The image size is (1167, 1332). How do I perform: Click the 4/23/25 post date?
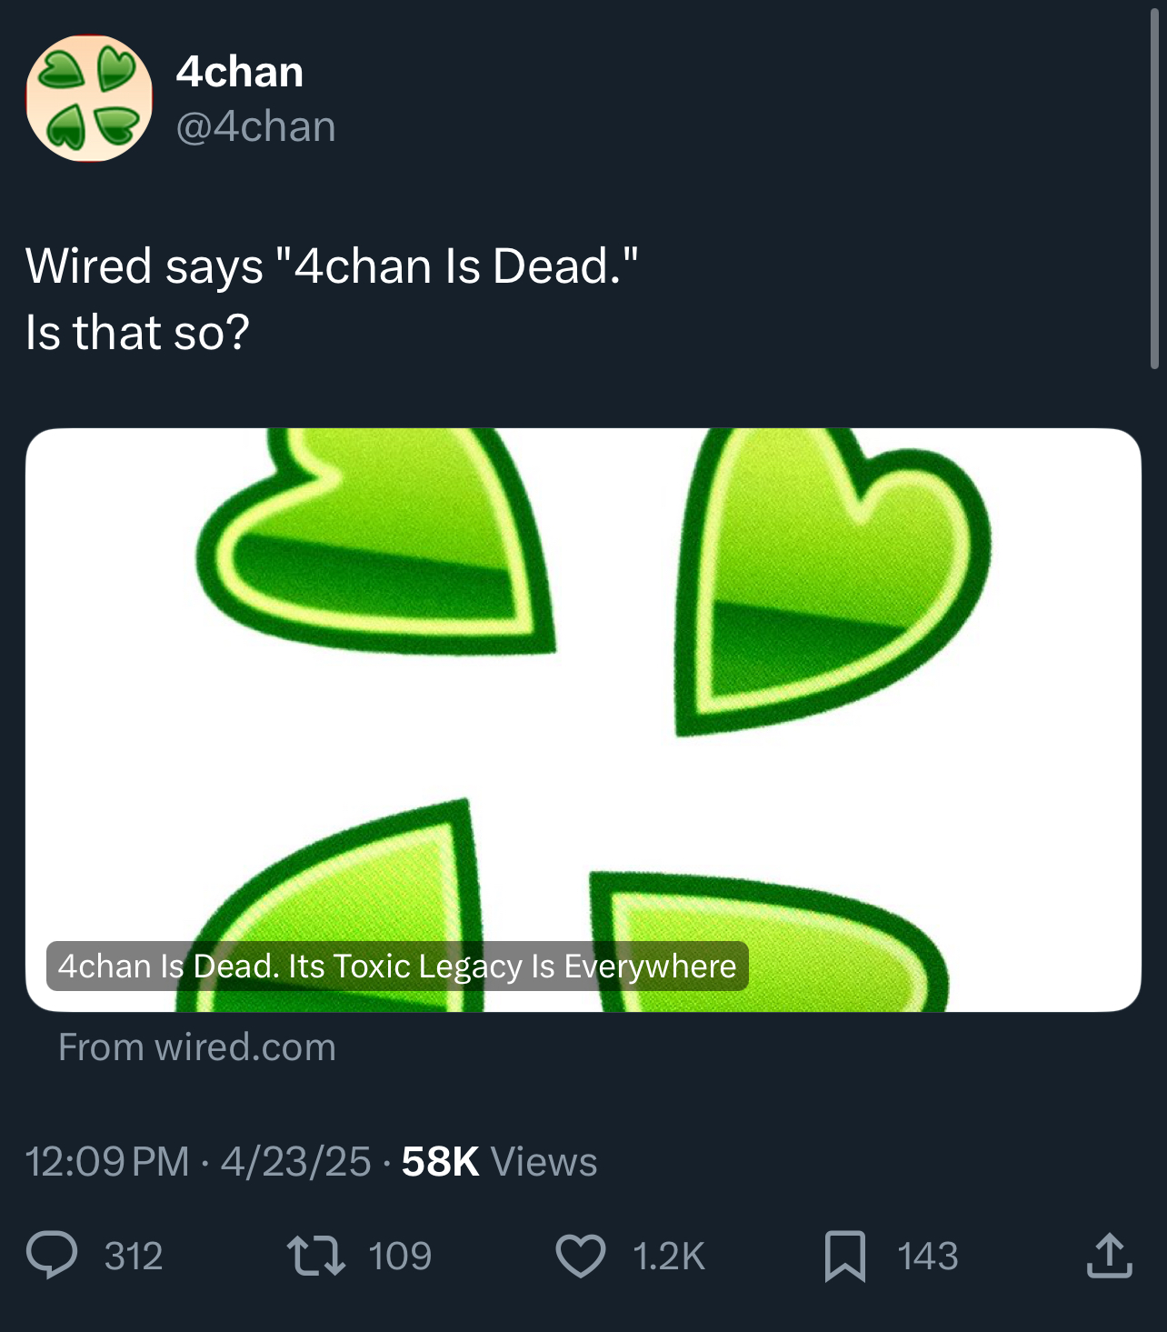[x=295, y=1162]
